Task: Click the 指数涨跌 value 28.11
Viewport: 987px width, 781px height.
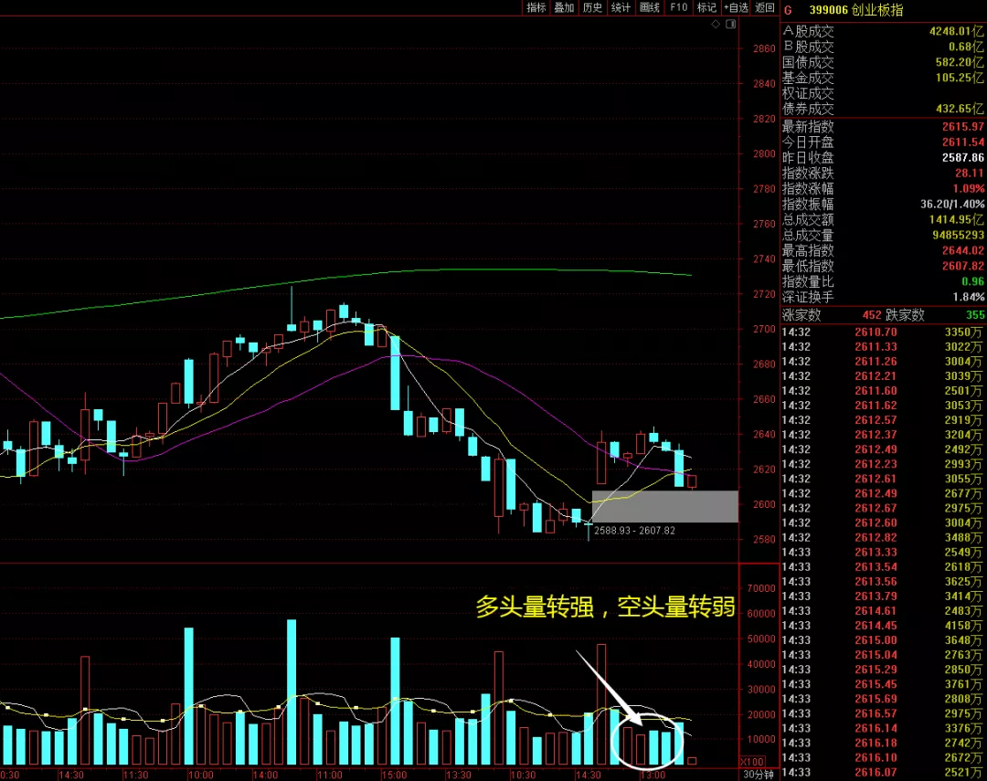Action: [x=969, y=173]
